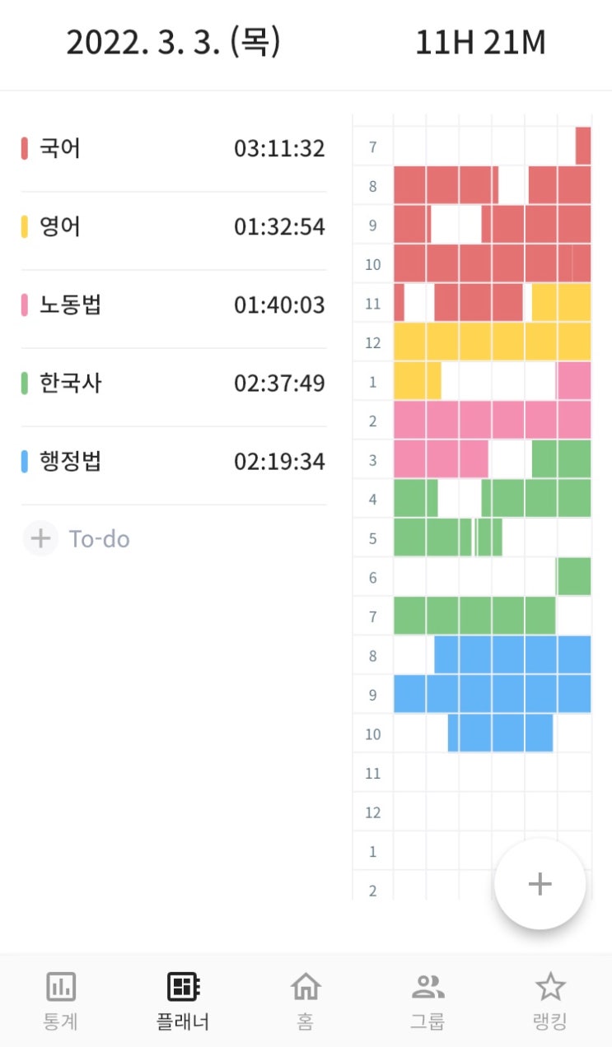Tap the yellow block in the 12 o'clock row
612x1047 pixels.
[492, 342]
